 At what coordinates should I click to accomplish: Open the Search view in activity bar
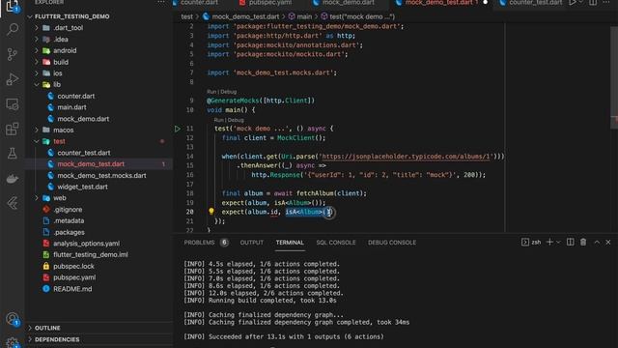coord(13,29)
